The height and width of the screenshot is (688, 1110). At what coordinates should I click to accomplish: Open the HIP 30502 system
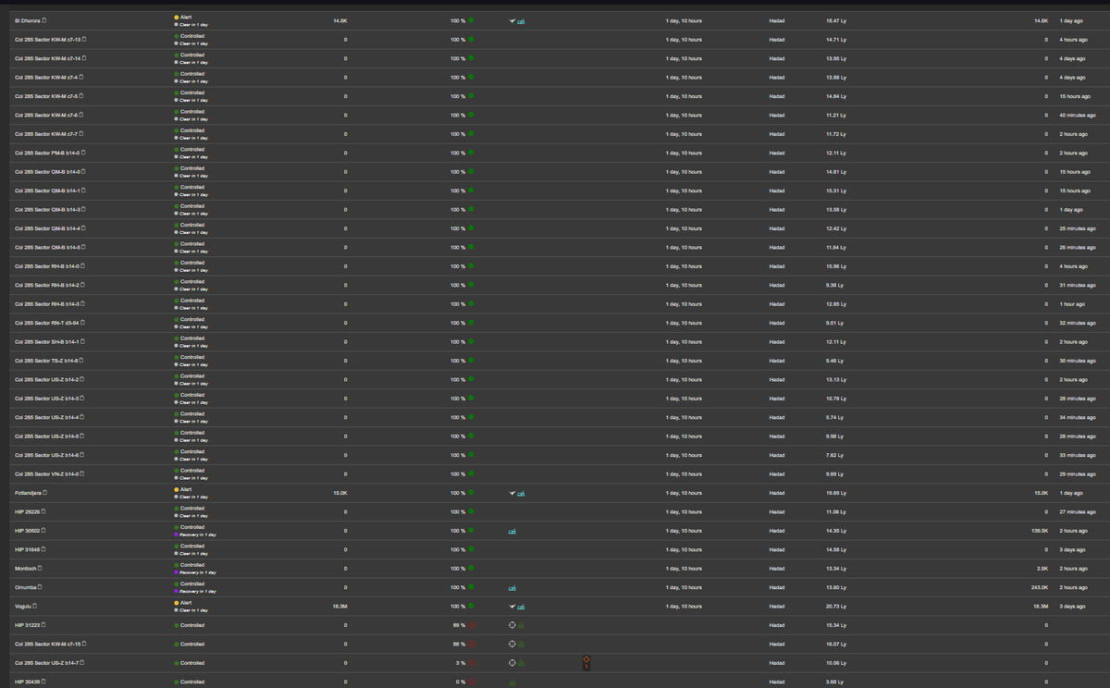(27, 531)
